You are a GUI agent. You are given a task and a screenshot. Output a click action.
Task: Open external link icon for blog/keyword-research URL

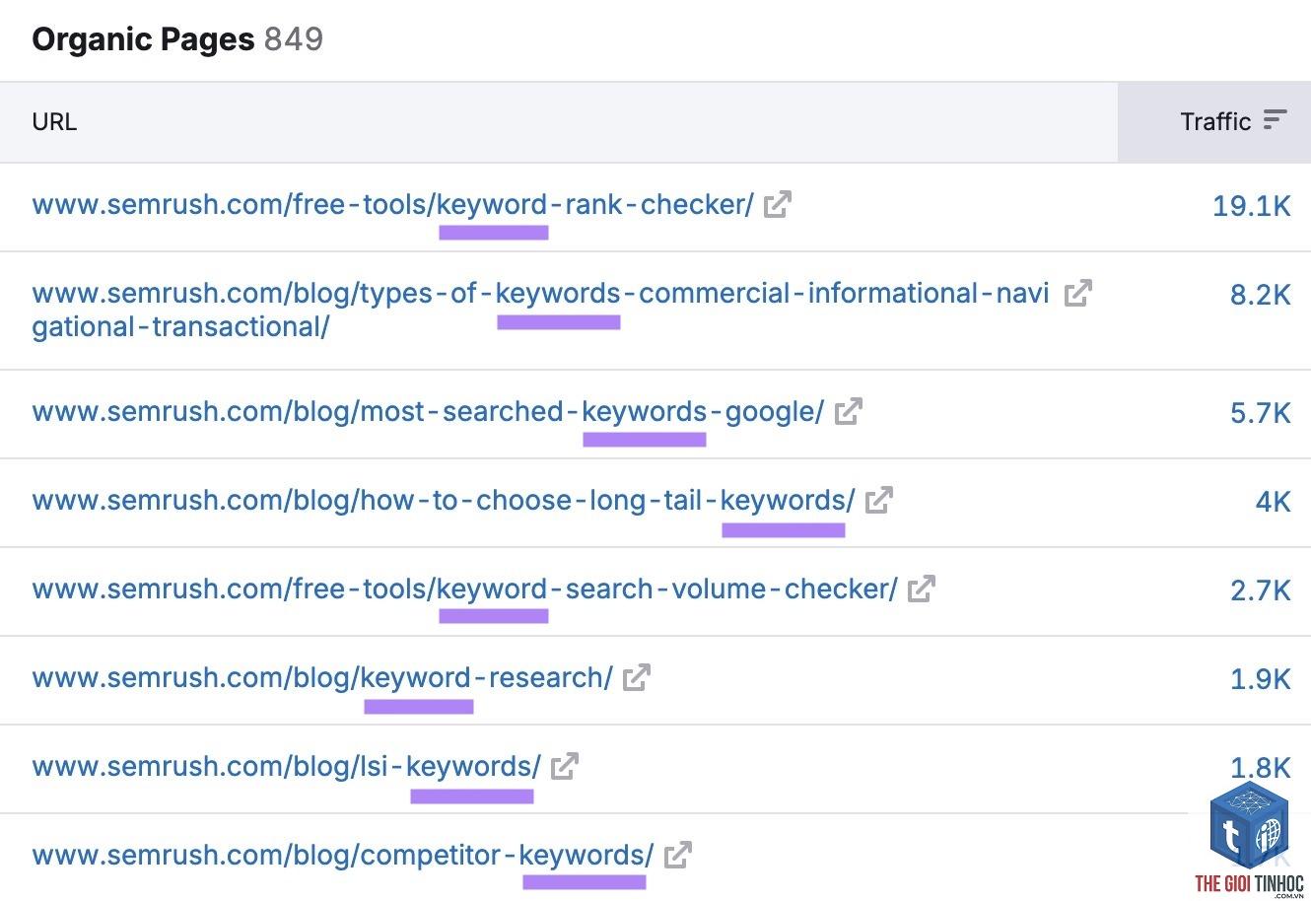click(x=637, y=677)
